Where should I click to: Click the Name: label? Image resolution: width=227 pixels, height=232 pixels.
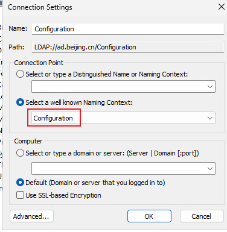click(x=18, y=28)
